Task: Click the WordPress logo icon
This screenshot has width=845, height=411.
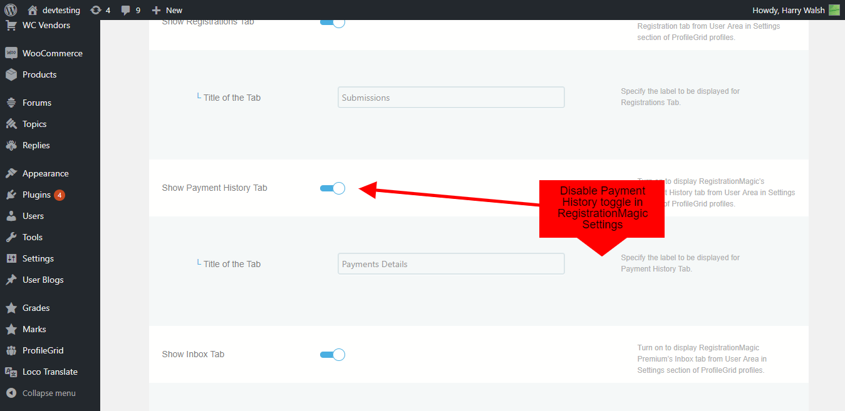Action: click(x=10, y=10)
